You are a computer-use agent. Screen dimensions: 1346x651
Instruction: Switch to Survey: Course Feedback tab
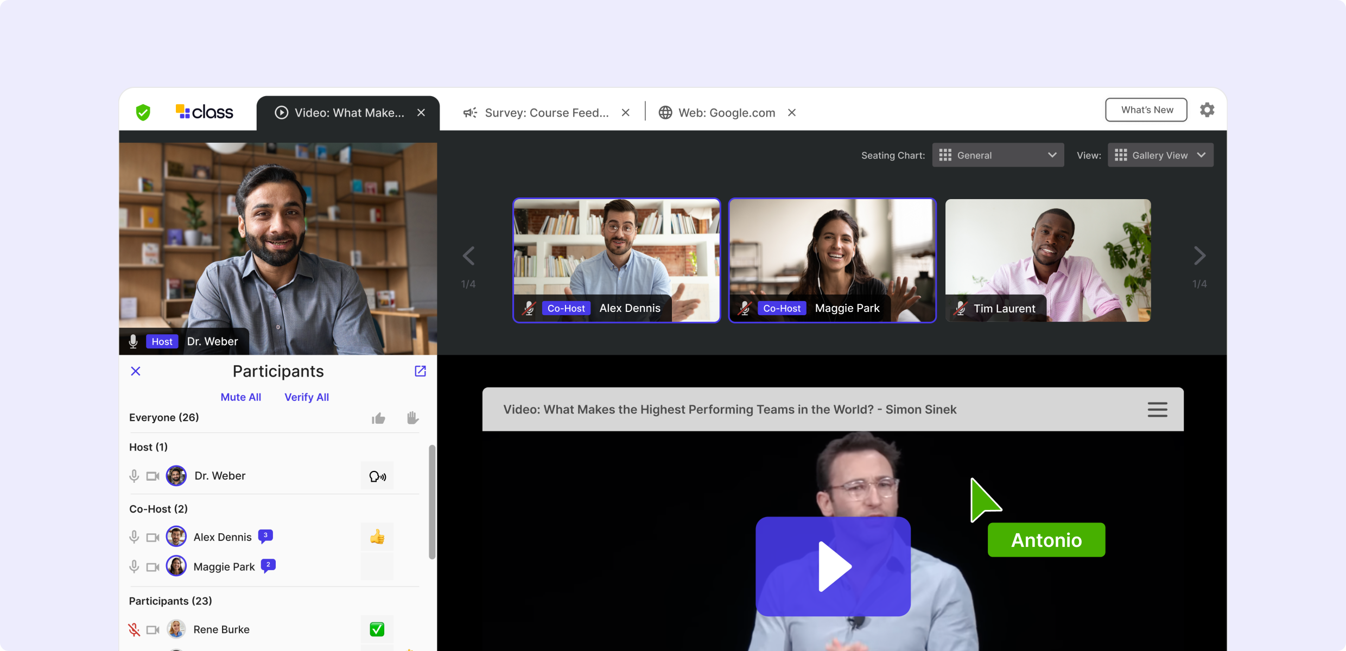click(546, 113)
